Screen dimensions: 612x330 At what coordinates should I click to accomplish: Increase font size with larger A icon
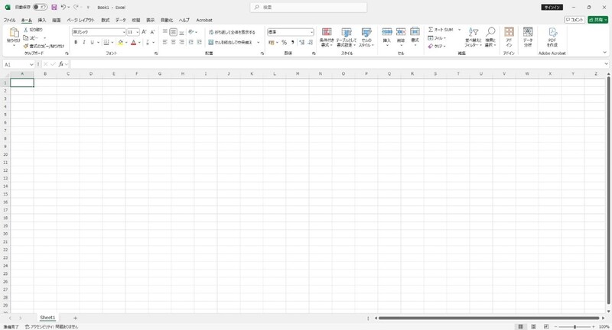tap(144, 32)
